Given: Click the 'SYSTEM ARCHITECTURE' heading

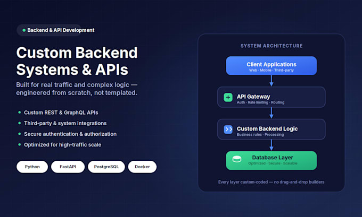Looking at the screenshot, I should point(271,46).
